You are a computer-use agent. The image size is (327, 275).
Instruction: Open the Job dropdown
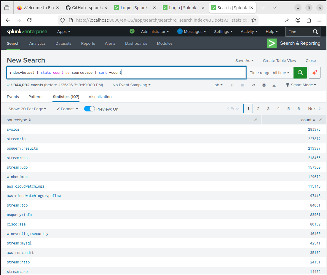pos(218,85)
